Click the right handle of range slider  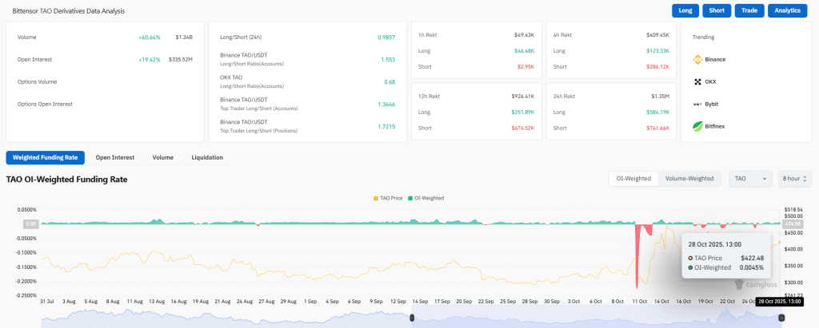[x=781, y=318]
